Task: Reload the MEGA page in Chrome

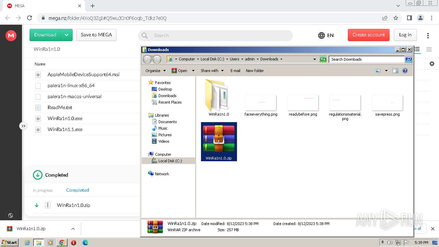Action: (29, 18)
